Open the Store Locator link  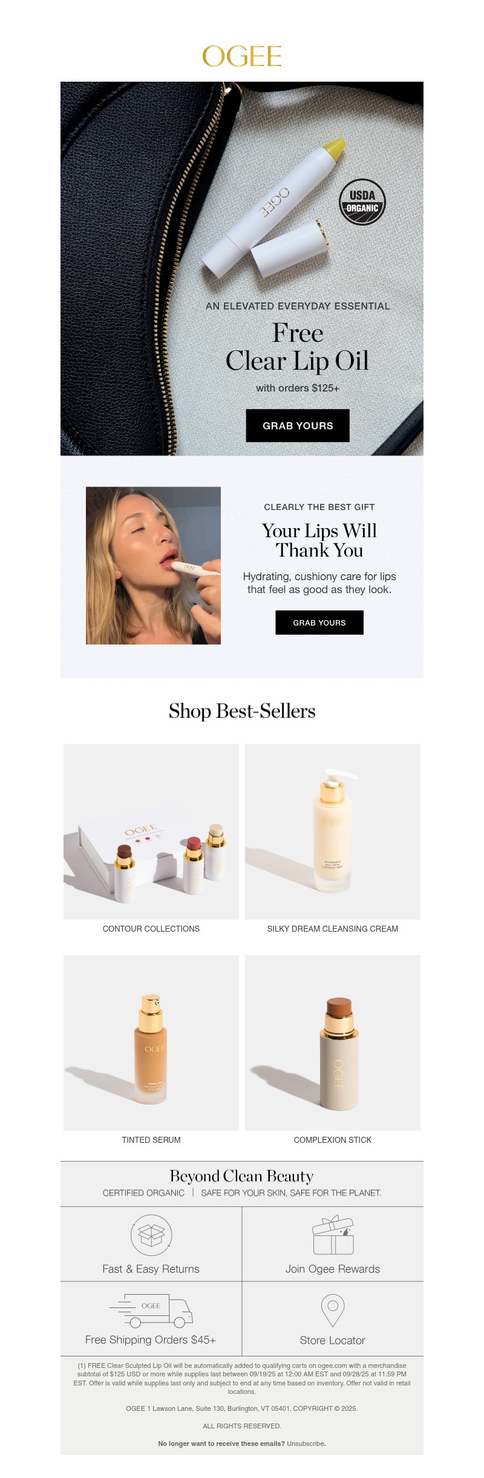(333, 1340)
